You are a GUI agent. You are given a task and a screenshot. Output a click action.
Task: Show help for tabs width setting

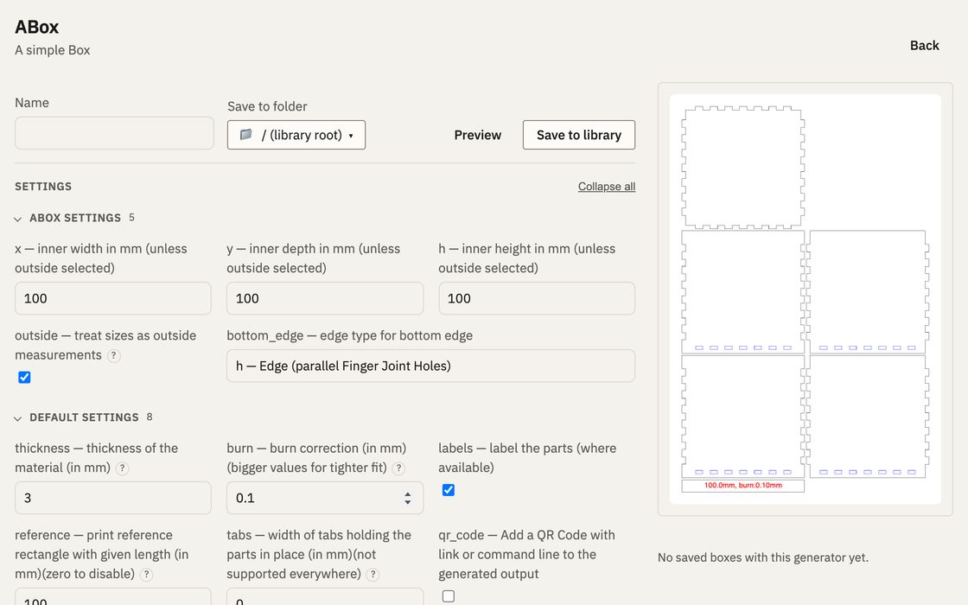click(x=373, y=575)
